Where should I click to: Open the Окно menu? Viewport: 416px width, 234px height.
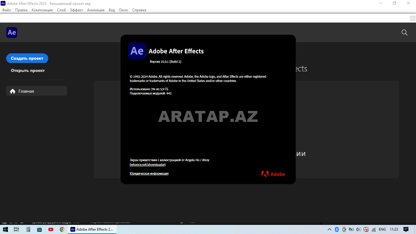tap(123, 10)
